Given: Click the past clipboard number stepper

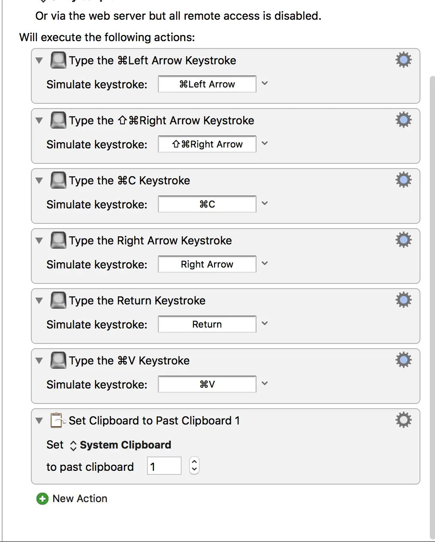Looking at the screenshot, I should pos(194,466).
